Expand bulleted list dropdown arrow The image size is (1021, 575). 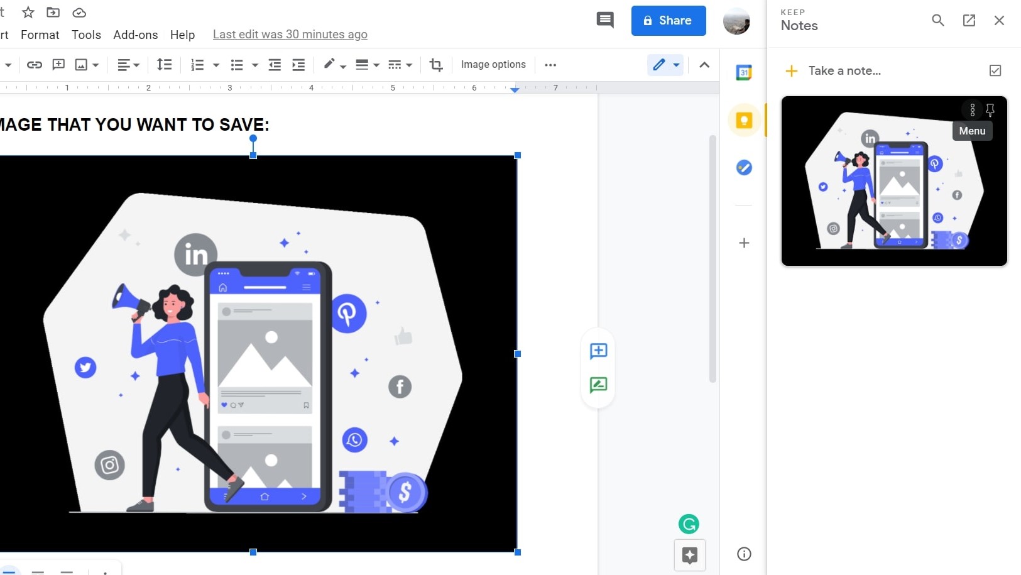[x=255, y=65]
